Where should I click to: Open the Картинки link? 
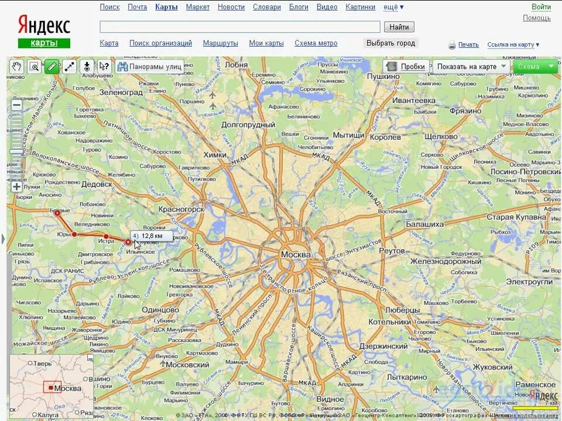click(x=361, y=7)
